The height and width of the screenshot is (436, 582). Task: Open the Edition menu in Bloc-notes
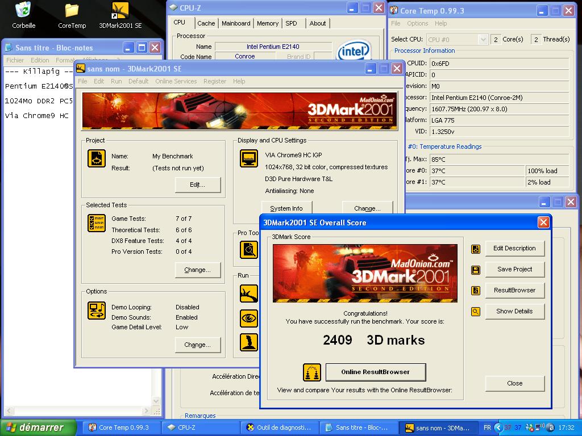(x=40, y=60)
